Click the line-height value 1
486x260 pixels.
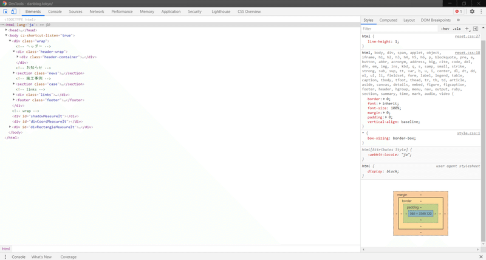pos(397,41)
